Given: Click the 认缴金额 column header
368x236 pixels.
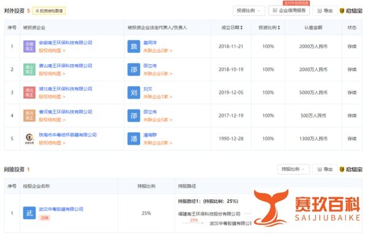Looking at the screenshot, I should [313, 28].
